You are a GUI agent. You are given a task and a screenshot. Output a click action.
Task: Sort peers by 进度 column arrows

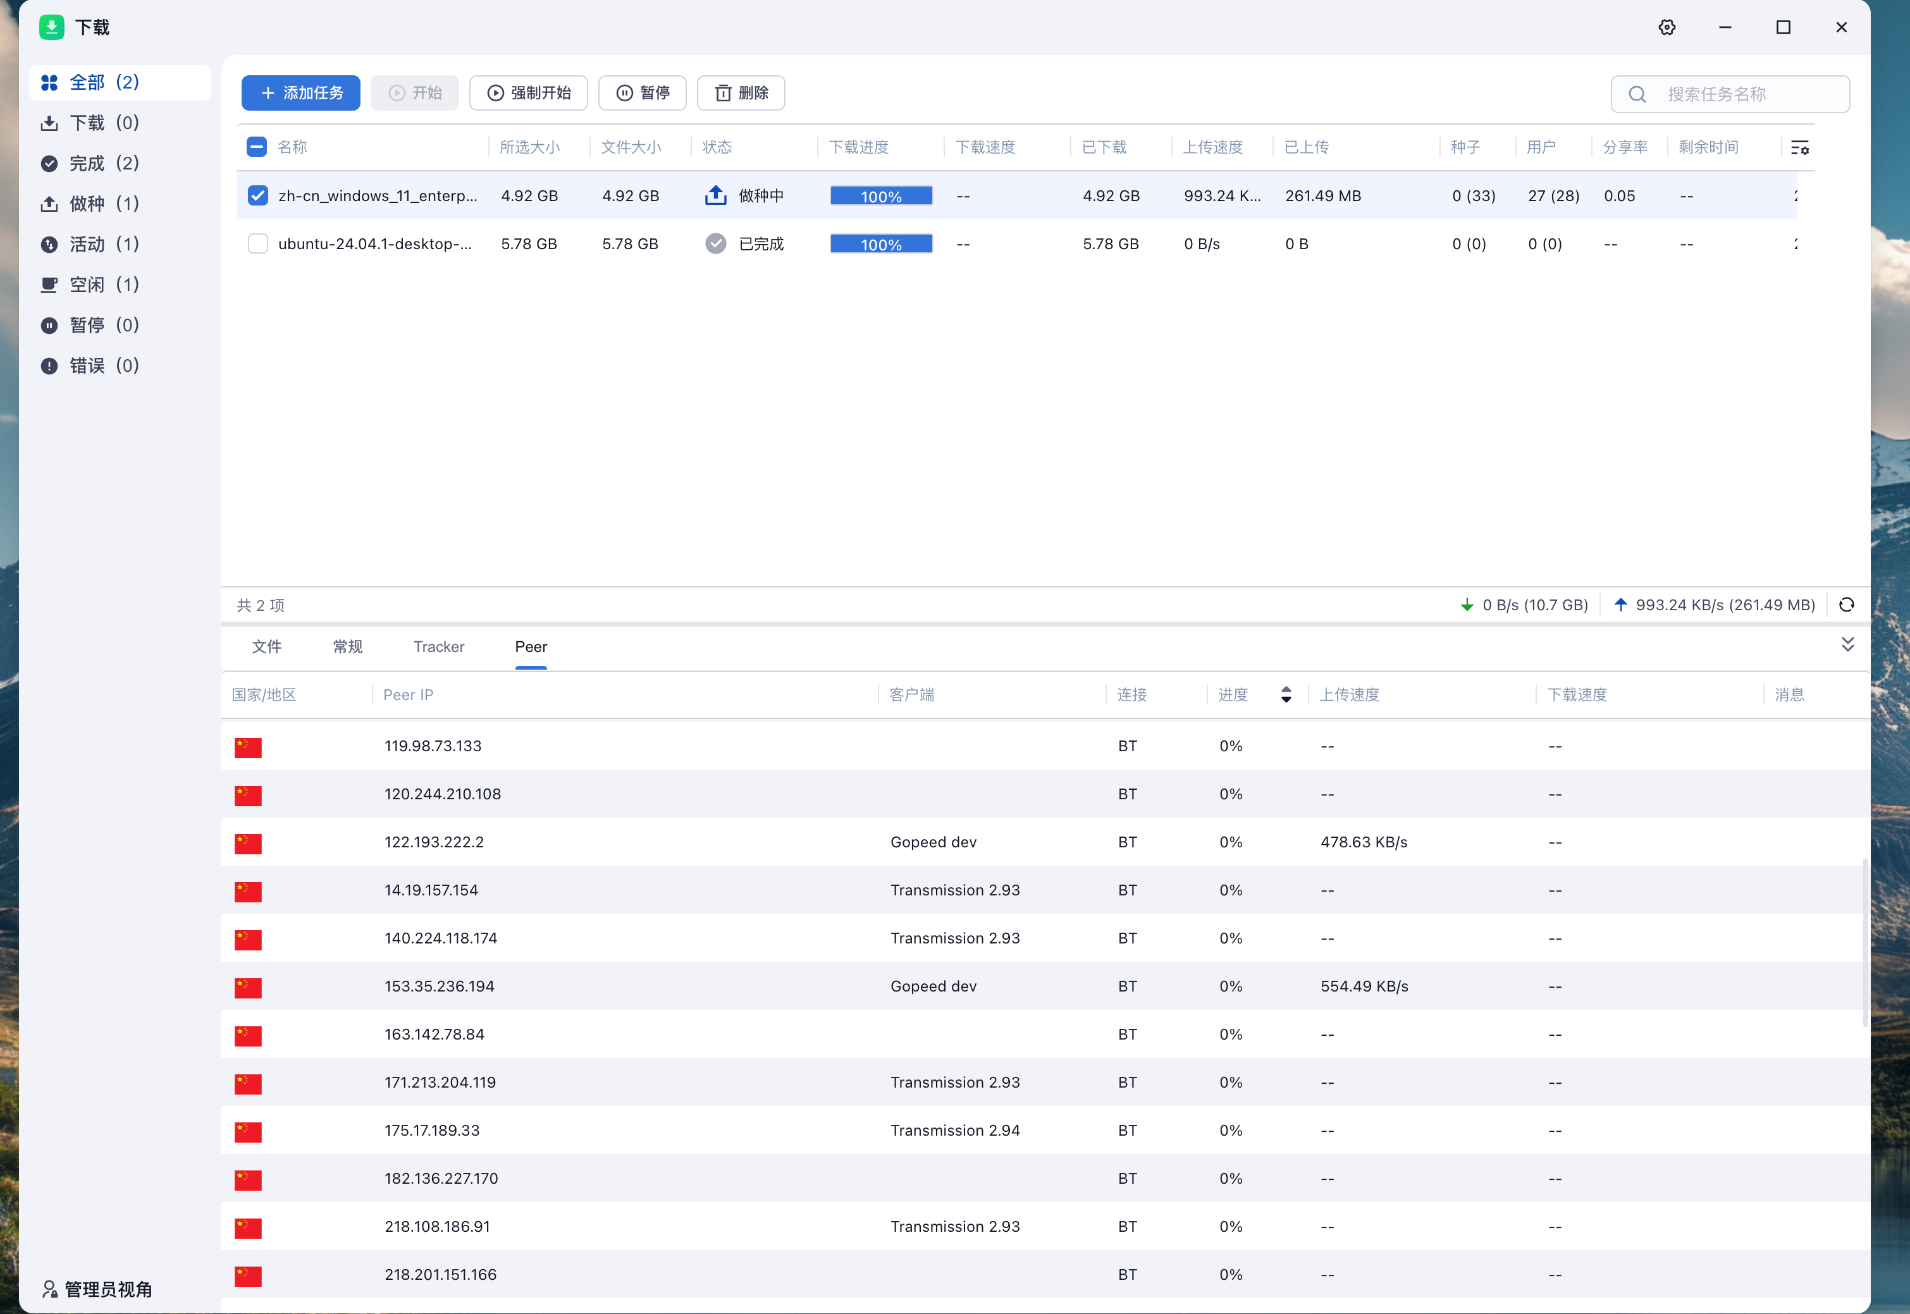(1286, 694)
